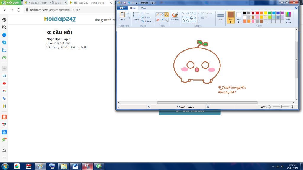Select the Text tool in Paint
This screenshot has width=303, height=170.
click(166, 15)
